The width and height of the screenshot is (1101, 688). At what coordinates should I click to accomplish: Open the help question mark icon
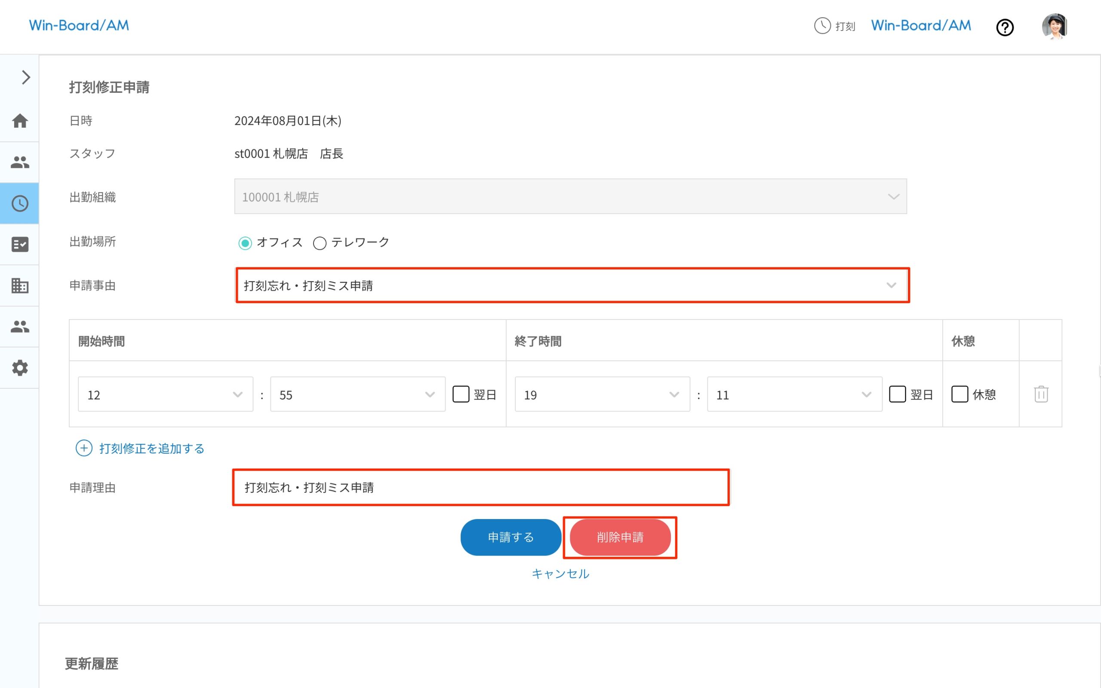[x=1005, y=27]
